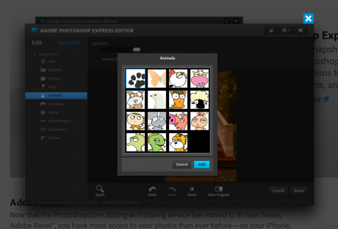Open the settings gear dropdown
Screen dimensions: 338x229
click(x=286, y=30)
